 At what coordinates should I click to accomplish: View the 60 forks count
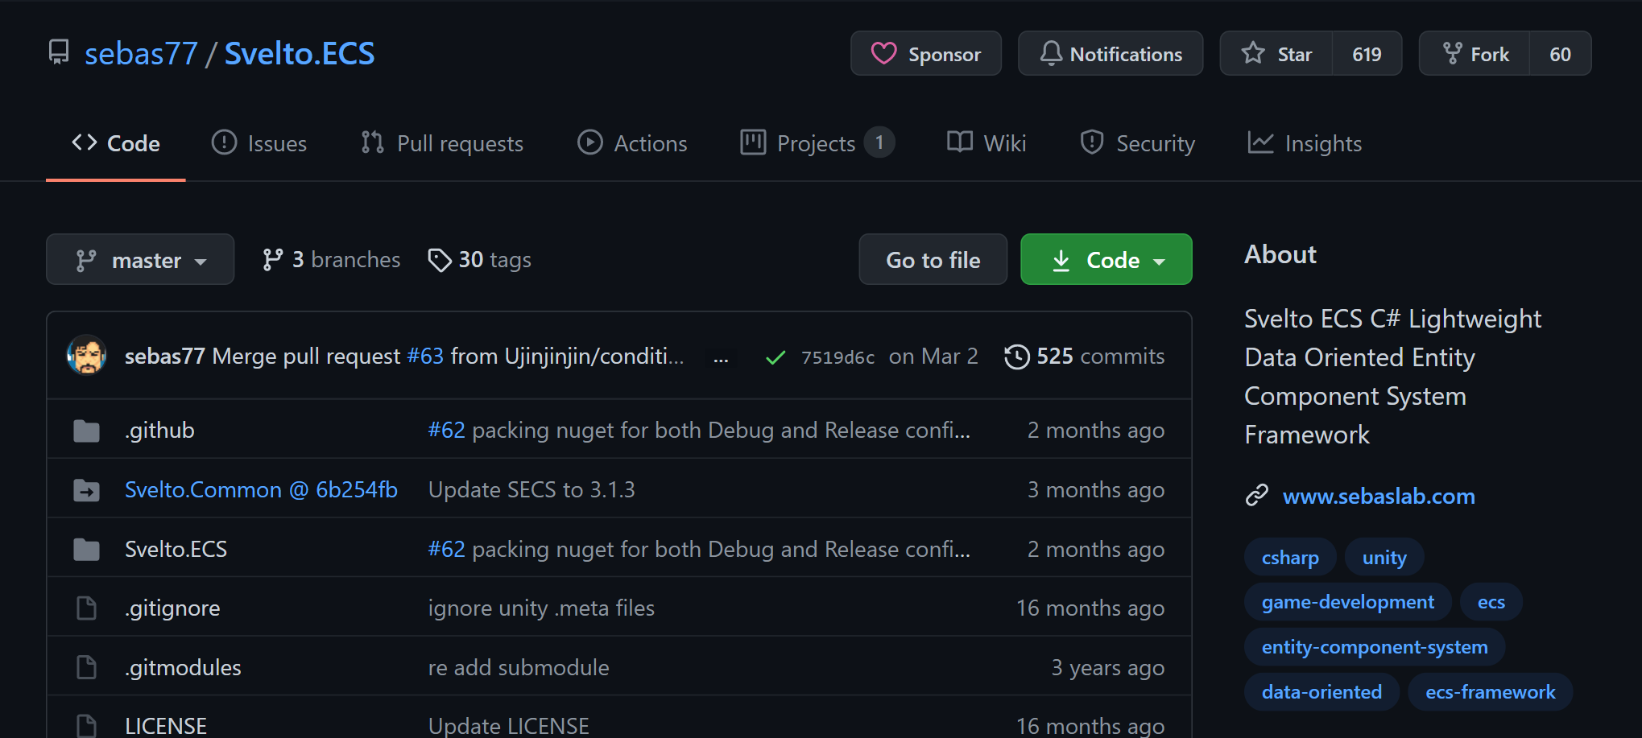pyautogui.click(x=1561, y=54)
